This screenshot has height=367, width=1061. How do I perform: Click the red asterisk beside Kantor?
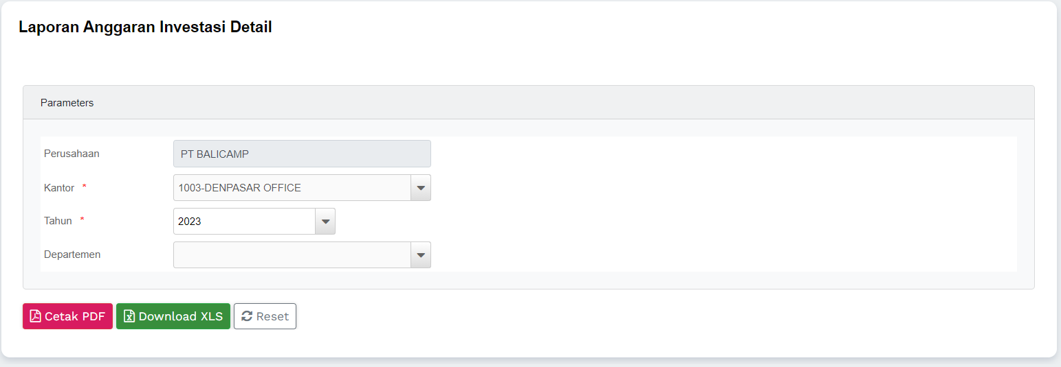[x=85, y=187]
